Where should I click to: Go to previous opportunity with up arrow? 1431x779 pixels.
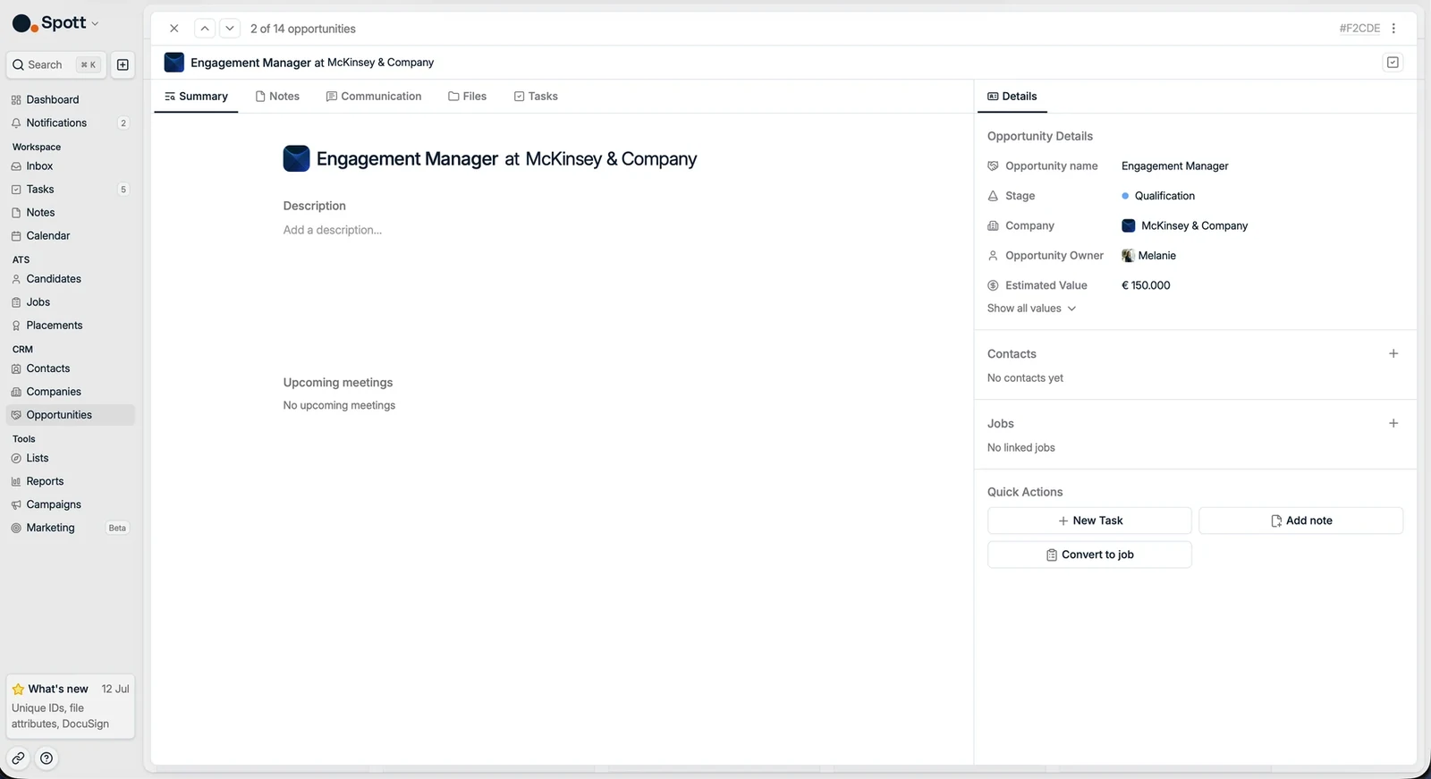tap(205, 29)
